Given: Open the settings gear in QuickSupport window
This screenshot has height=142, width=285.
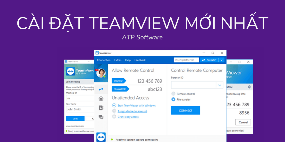Looking at the screenshot, I should pos(249,87).
